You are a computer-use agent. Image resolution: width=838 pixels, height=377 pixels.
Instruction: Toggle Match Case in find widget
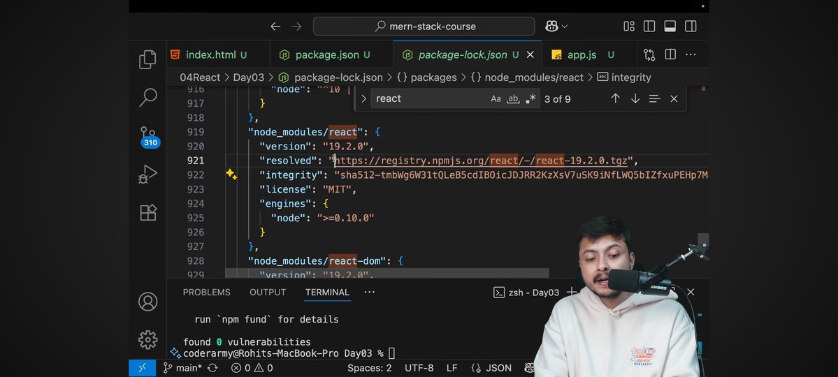pos(496,98)
